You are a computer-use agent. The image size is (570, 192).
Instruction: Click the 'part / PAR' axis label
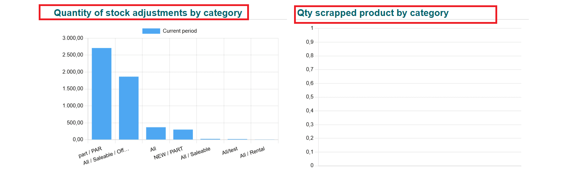[90, 152]
